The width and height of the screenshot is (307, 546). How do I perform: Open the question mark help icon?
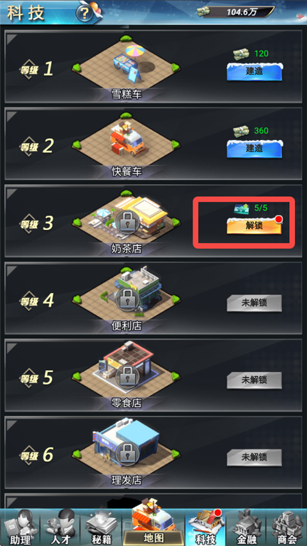click(x=85, y=14)
